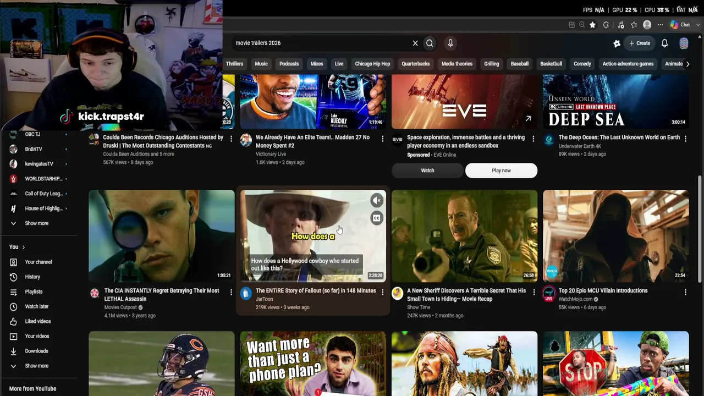704x396 pixels.
Task: Open more options for the Druski auditions video
Action: [x=231, y=139]
